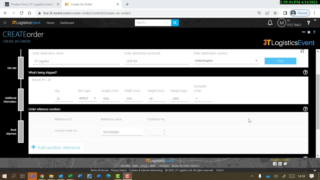
Task: Open Cookies & Internet Advertising link
Action: [x=146, y=170]
